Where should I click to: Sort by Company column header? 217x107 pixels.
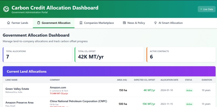[55, 80]
